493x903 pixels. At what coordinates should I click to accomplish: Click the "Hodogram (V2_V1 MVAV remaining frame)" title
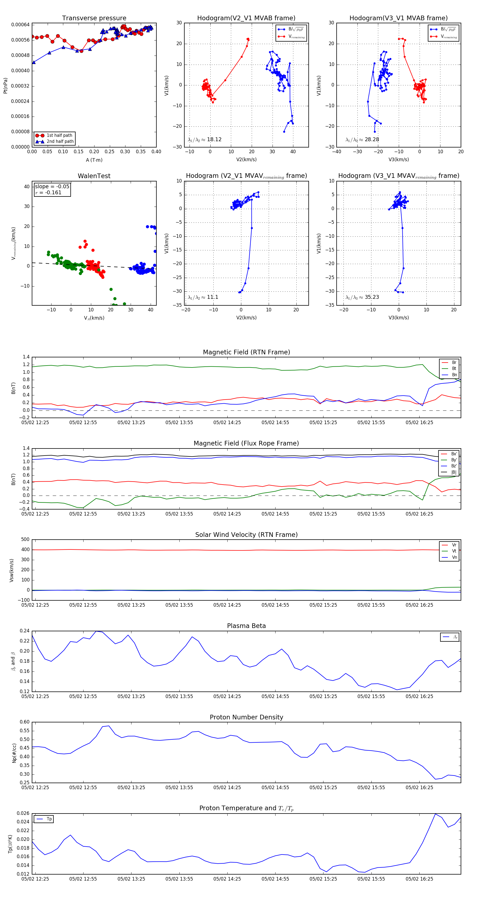click(x=246, y=176)
